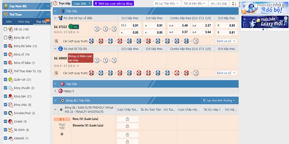This screenshot has width=289, height=144.
Task: Click the locked bet icon in Slovenia row
Action: (127, 126)
